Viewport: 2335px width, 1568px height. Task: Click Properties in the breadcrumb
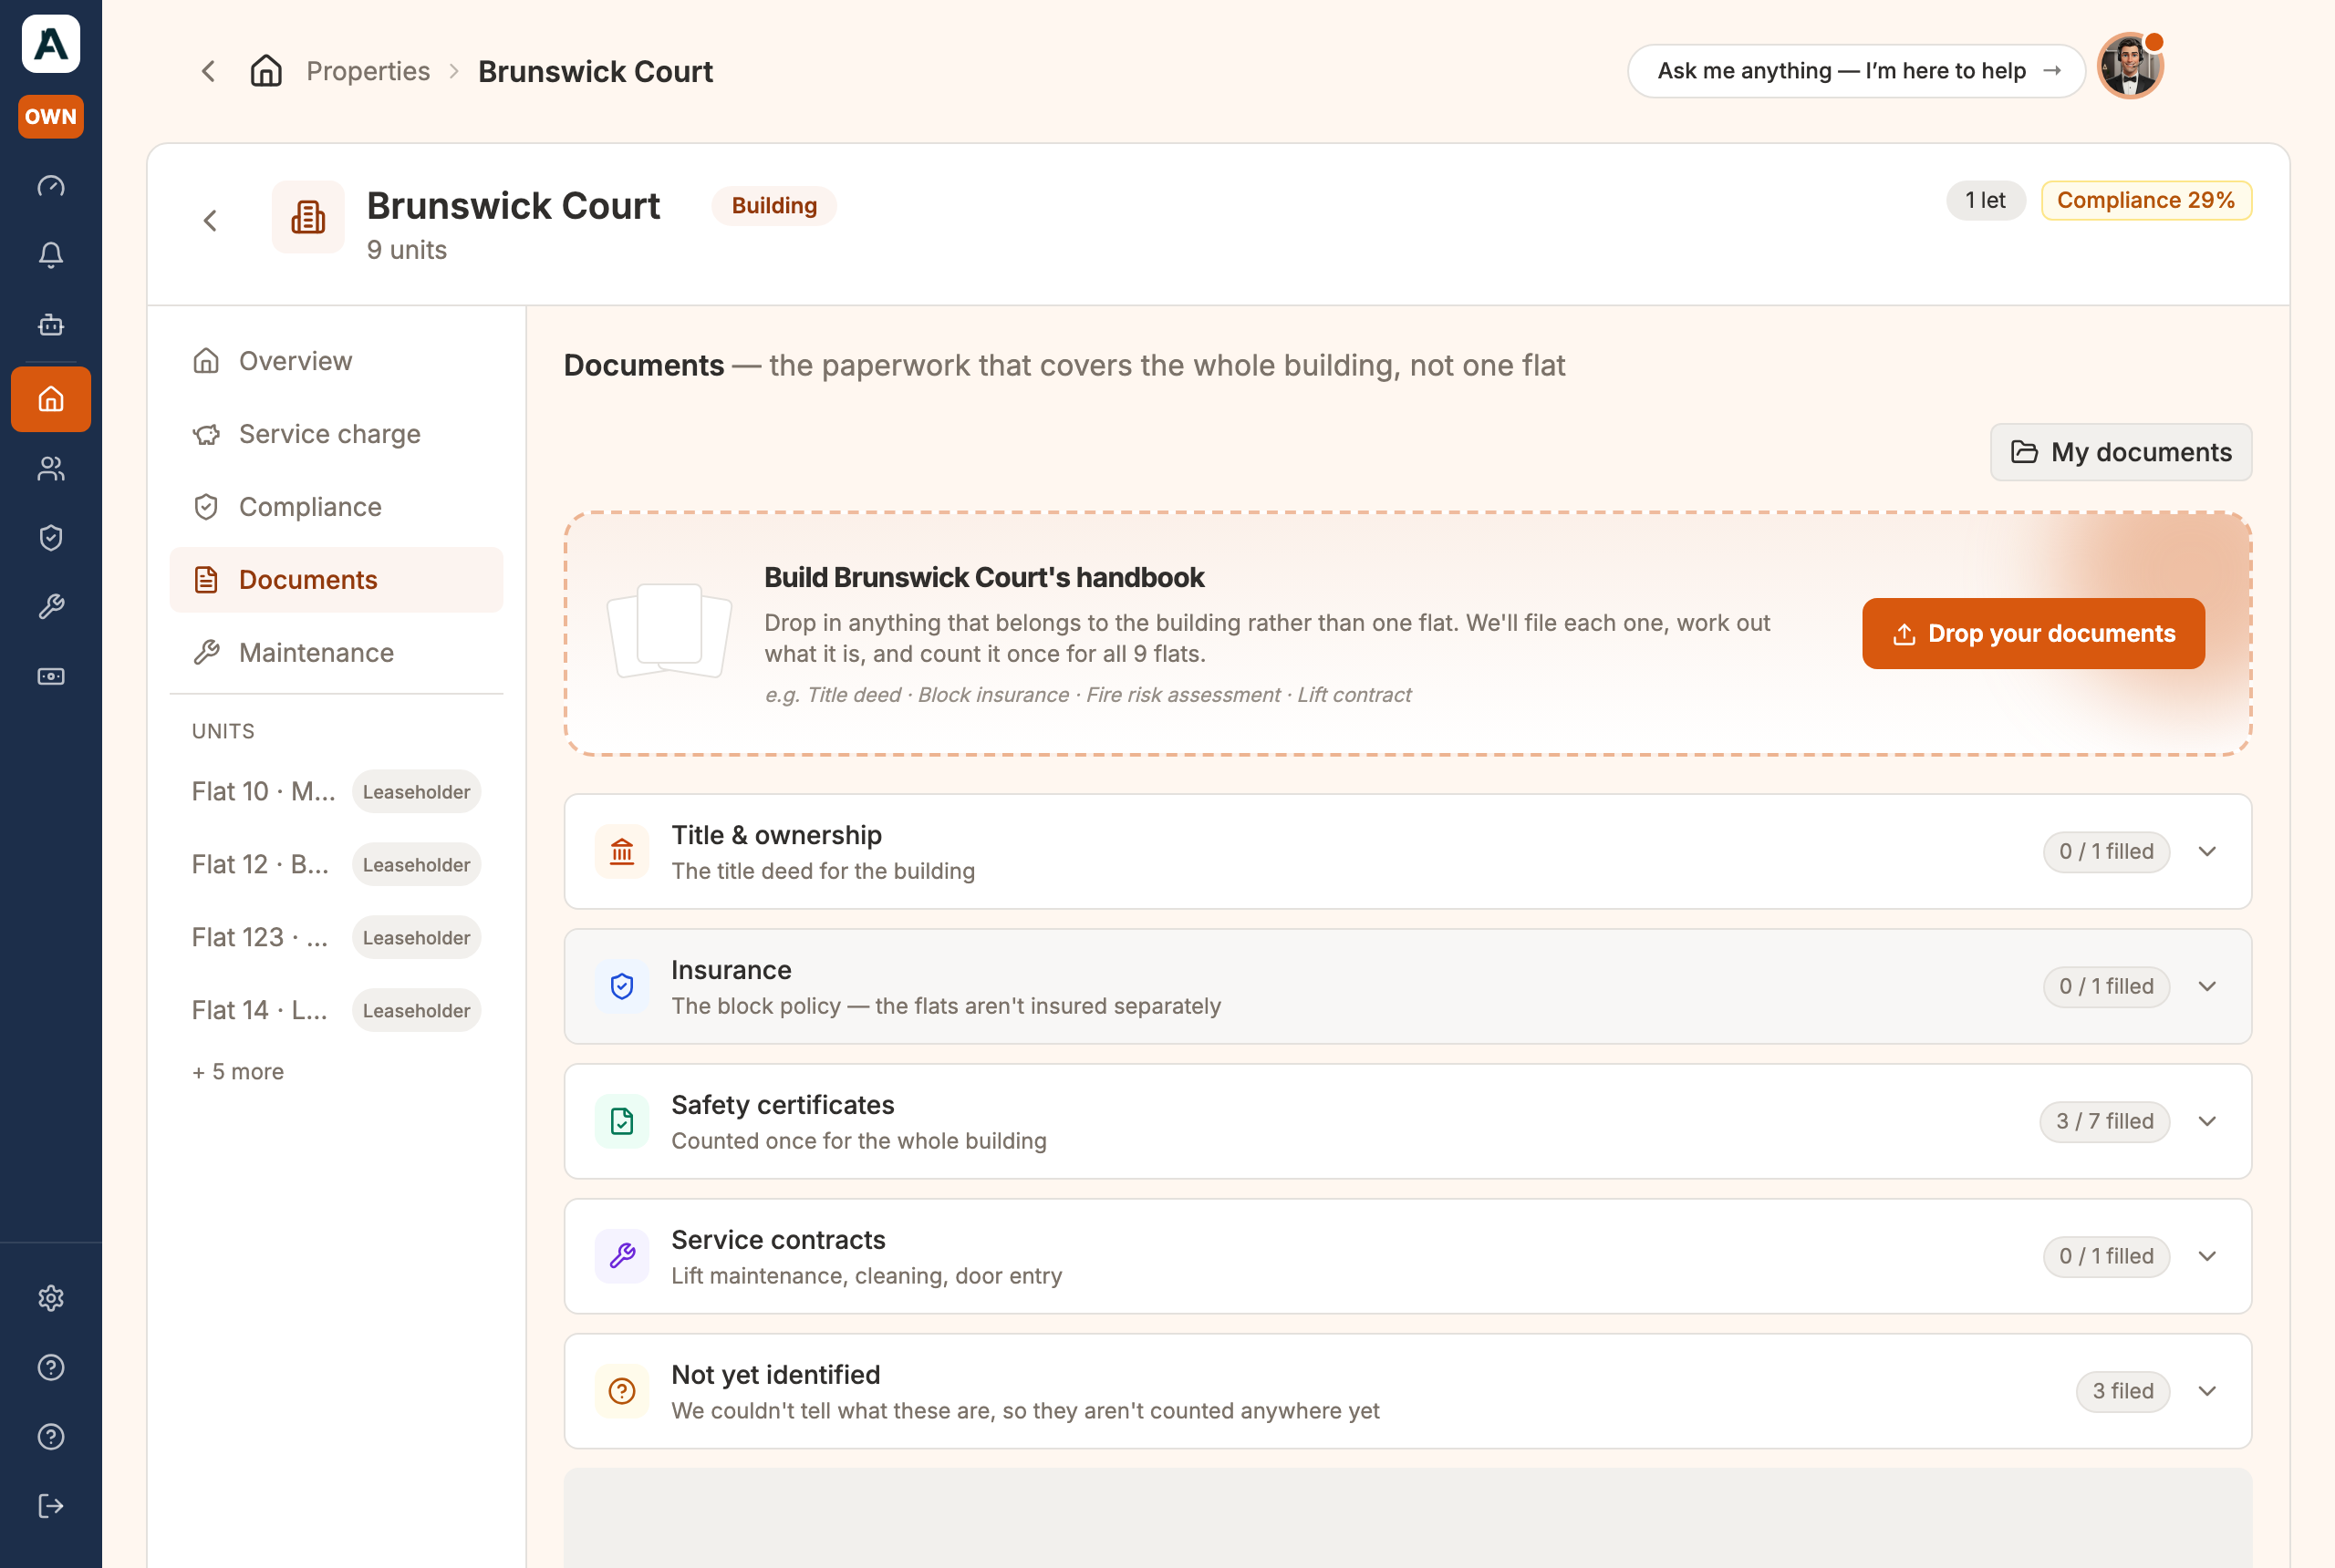click(368, 71)
